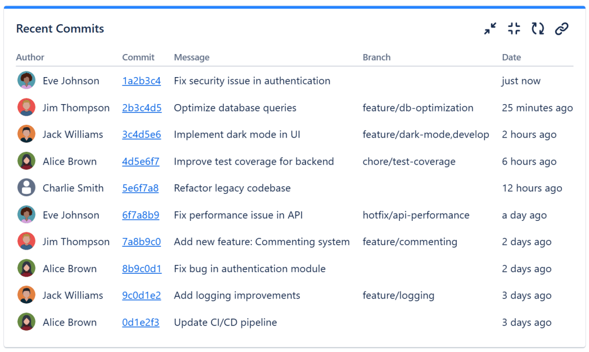This screenshot has width=589, height=352.
Task: Click the collapse to center icon
Action: pos(514,29)
